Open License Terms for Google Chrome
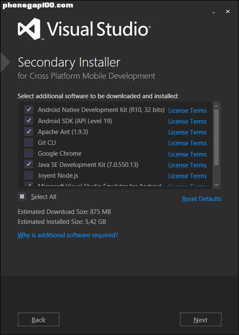Viewport: 239px width, 335px height. pos(187,154)
